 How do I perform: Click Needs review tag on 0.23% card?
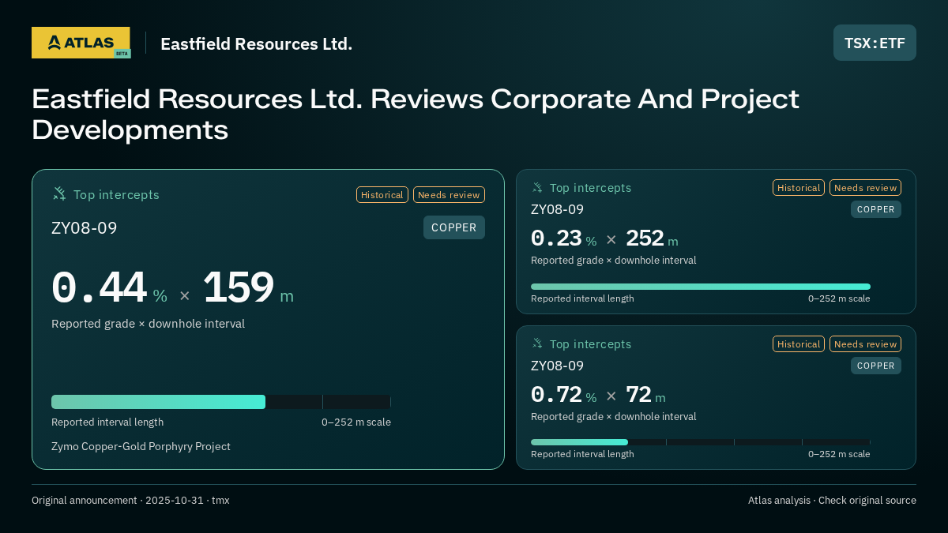865,188
